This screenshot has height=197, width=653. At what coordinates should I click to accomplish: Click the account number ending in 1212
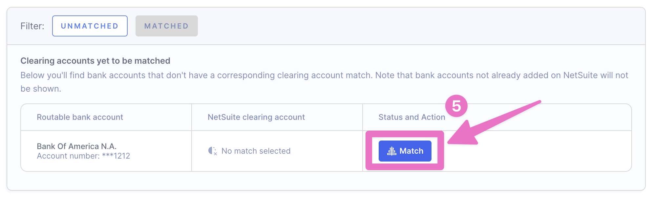(83, 156)
